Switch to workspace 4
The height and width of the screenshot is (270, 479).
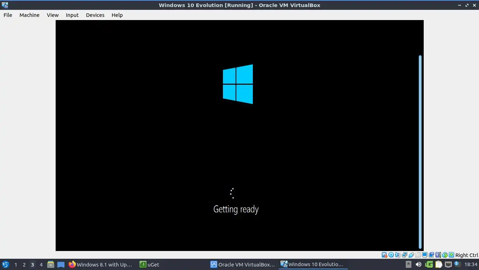tap(41, 264)
